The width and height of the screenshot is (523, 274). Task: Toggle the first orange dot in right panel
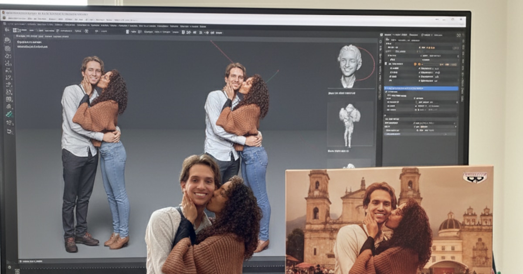click(415, 64)
